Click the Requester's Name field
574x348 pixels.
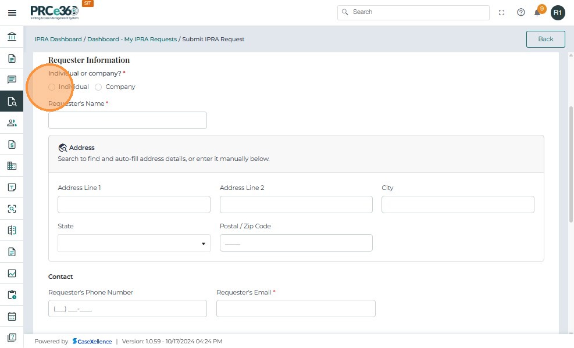click(127, 120)
